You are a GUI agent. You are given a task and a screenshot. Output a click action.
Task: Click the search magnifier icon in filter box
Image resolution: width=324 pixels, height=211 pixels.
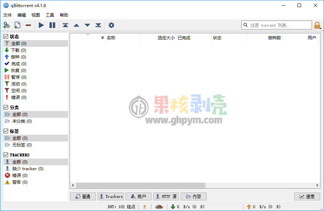click(245, 25)
